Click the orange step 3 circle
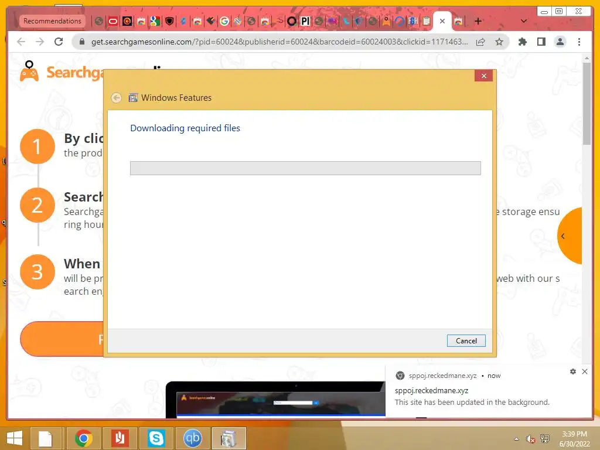 37,272
